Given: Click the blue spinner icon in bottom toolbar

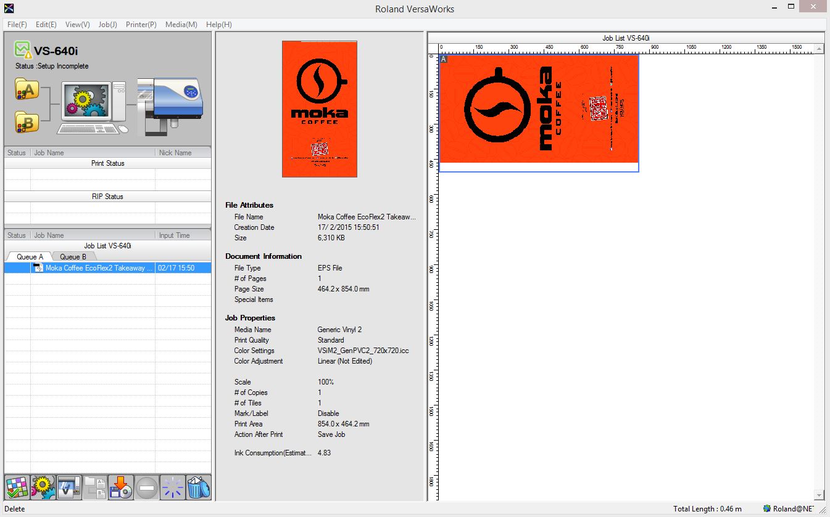Looking at the screenshot, I should coord(172,487).
